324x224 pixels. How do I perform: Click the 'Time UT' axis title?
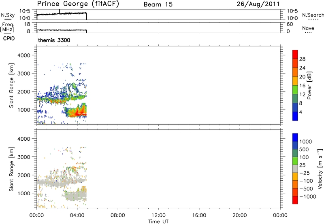pyautogui.click(x=158, y=222)
